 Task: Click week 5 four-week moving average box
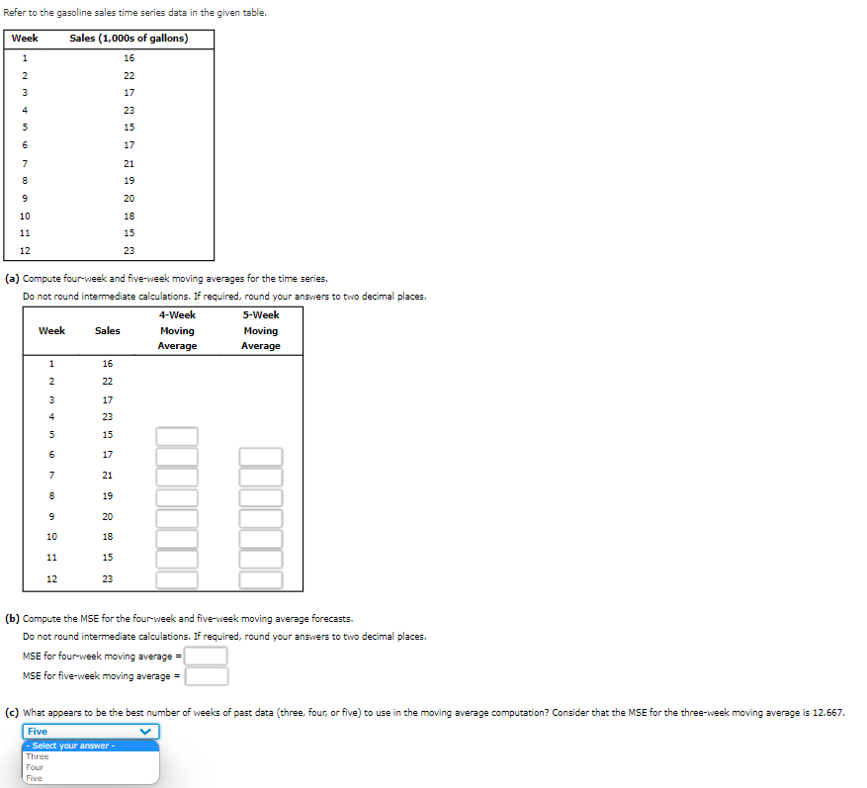coord(177,435)
